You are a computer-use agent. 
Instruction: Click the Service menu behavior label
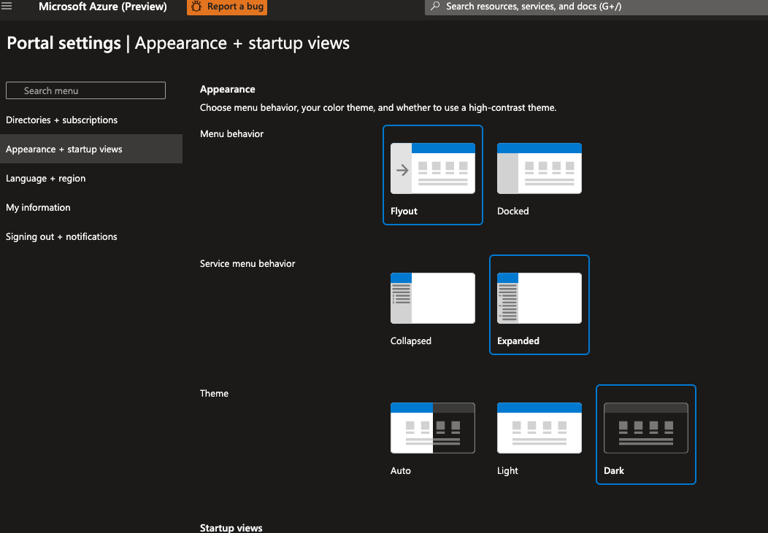click(x=247, y=263)
